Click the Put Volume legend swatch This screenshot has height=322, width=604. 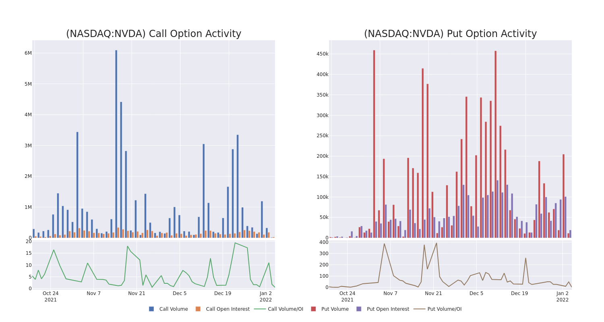(x=313, y=309)
